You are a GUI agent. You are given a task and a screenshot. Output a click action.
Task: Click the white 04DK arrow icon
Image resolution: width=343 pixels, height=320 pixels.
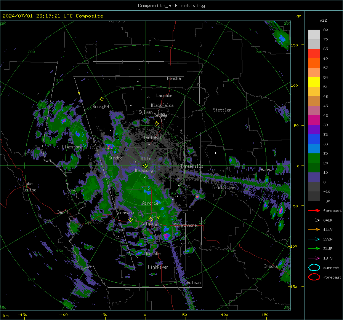(x=314, y=220)
